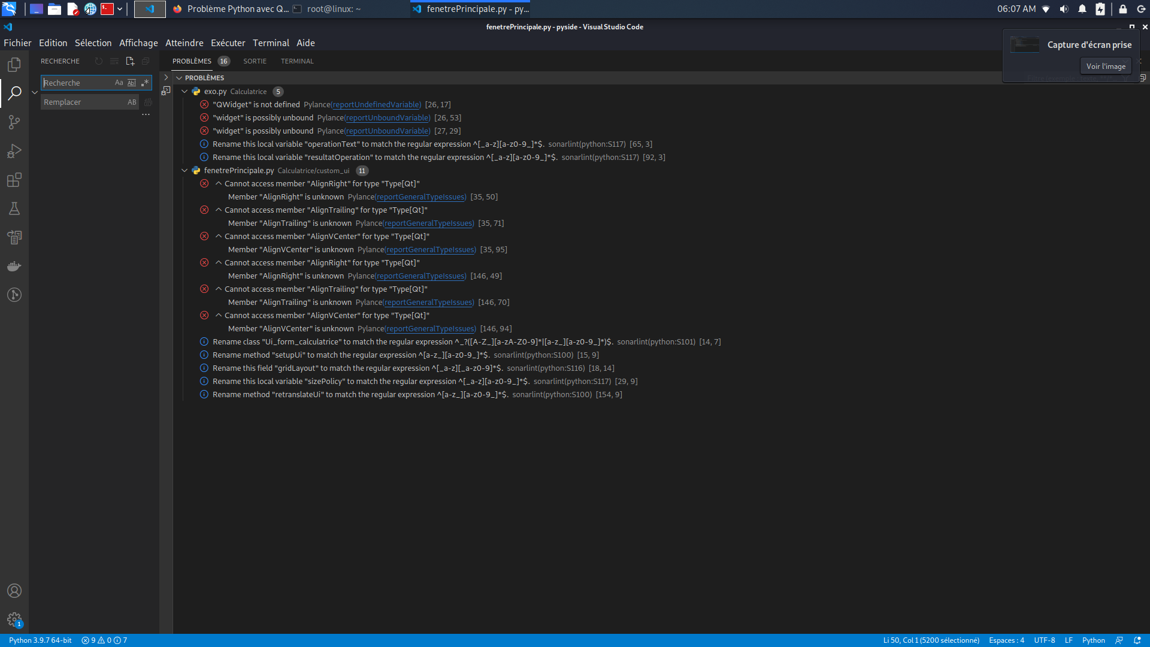Switch to the TERMINAL panel tab
1150x647 pixels.
[297, 61]
